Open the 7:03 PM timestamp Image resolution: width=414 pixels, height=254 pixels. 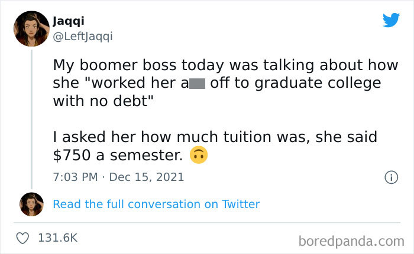(76, 177)
